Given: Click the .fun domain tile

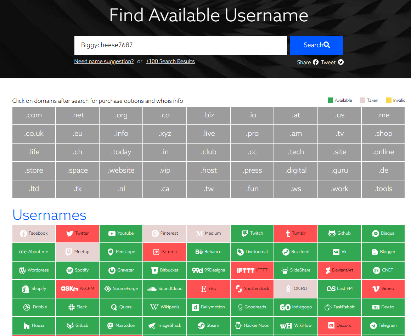Looking at the screenshot, I should click(x=252, y=189).
